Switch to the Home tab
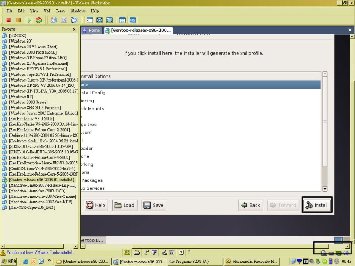 click(91, 30)
